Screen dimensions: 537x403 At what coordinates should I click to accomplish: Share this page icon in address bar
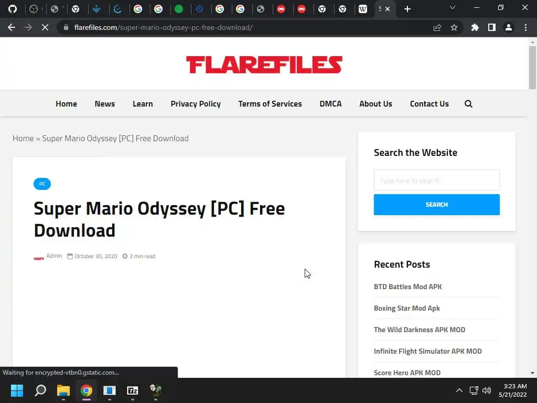[x=437, y=27]
